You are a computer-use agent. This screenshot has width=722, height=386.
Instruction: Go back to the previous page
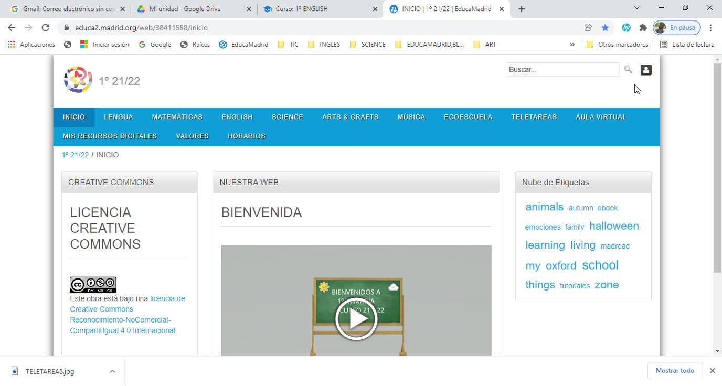click(x=12, y=28)
